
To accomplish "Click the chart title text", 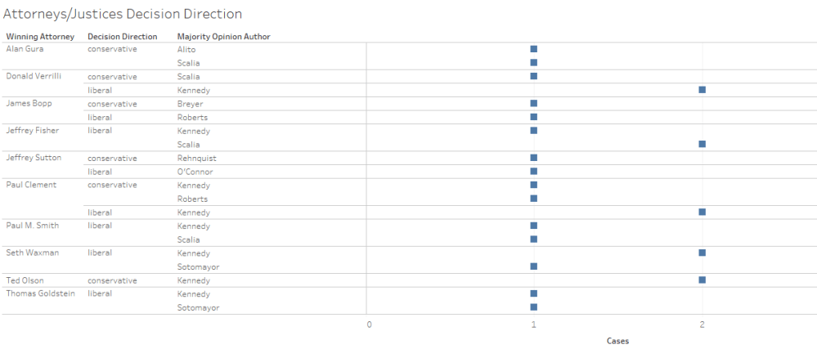I will point(123,14).
